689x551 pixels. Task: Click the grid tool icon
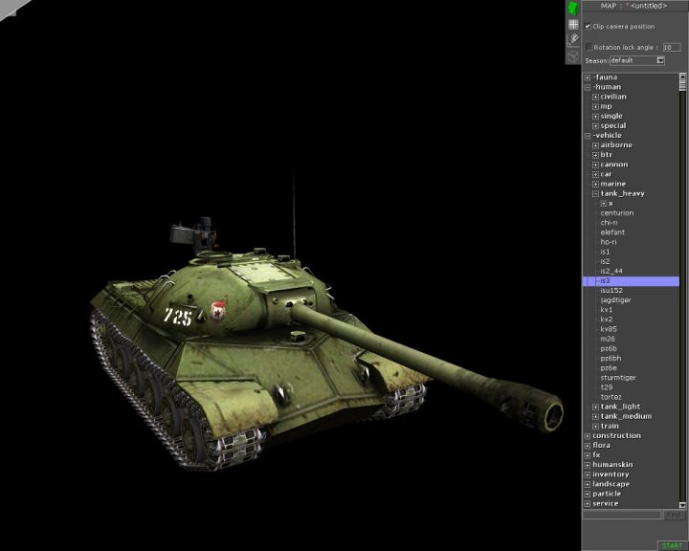click(x=573, y=24)
